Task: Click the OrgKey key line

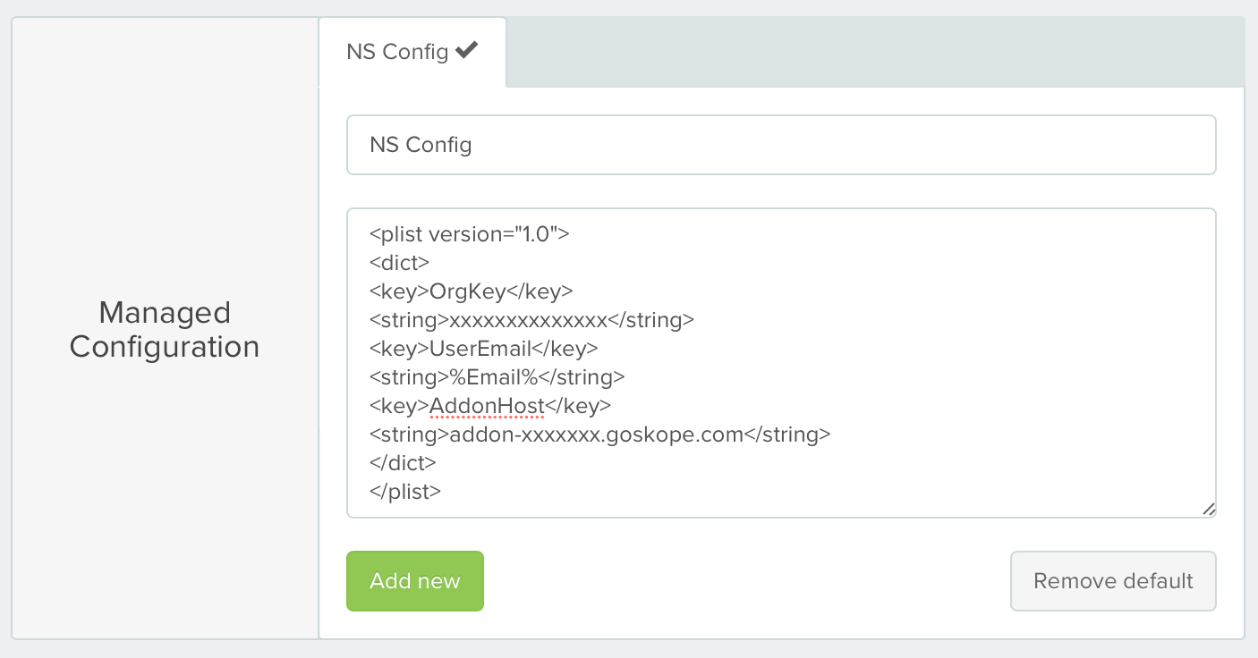Action: [x=472, y=291]
